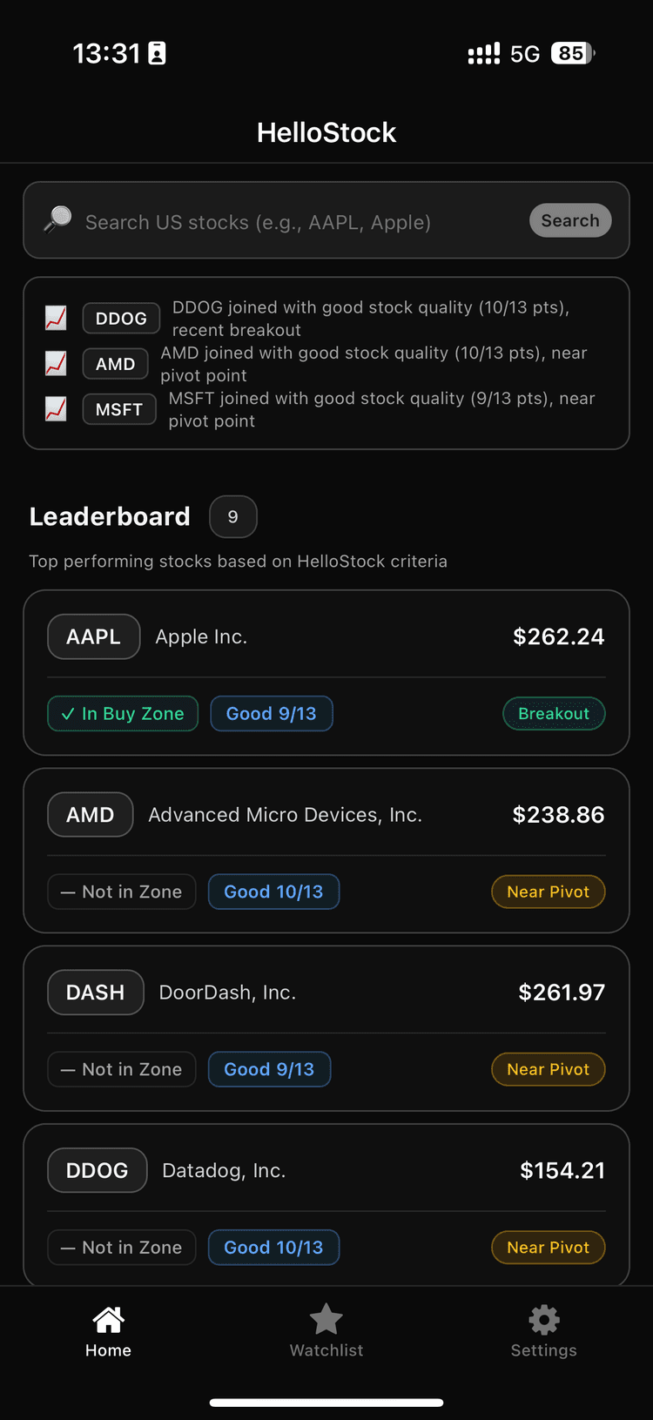Open the Settings gear icon
Image resolution: width=653 pixels, height=1420 pixels.
543,1319
